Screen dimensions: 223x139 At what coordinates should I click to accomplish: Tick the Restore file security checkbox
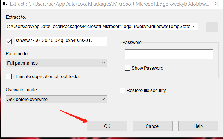pyautogui.click(x=123, y=90)
